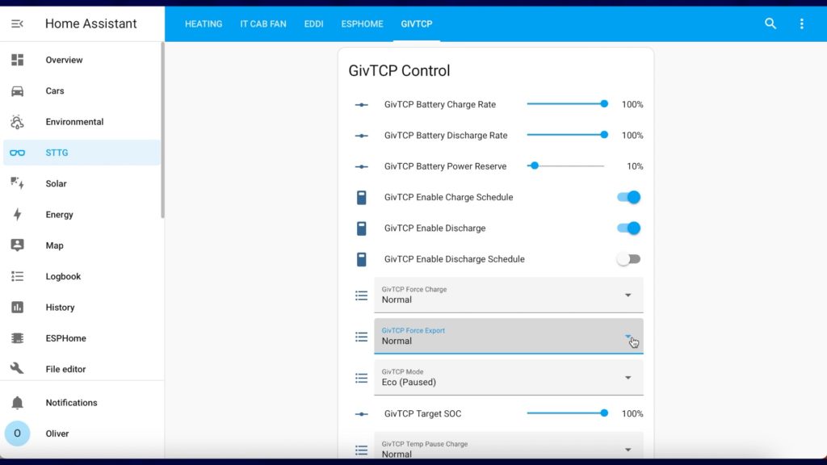Open STTG sidebar entry label
This screenshot has width=827, height=465.
pos(57,153)
